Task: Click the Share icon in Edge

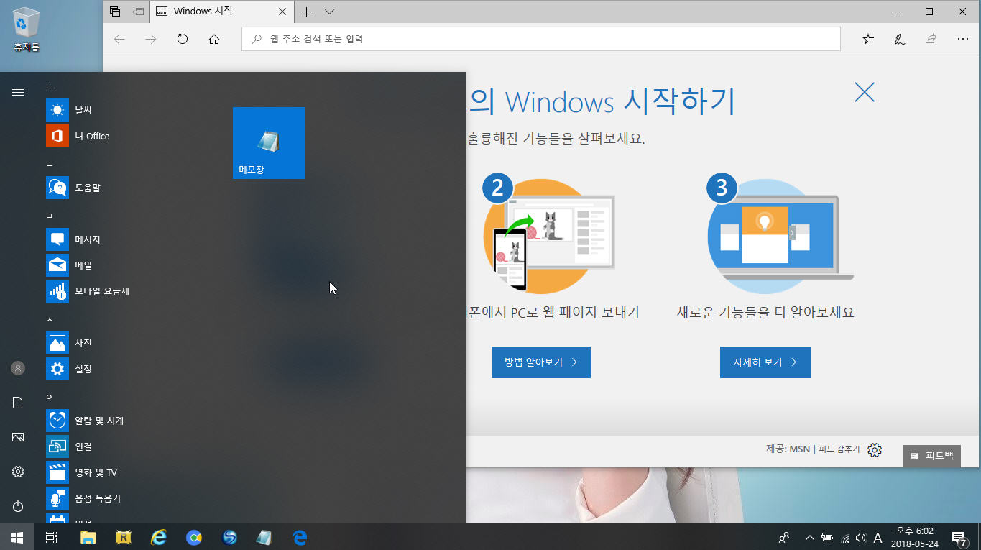Action: point(931,39)
